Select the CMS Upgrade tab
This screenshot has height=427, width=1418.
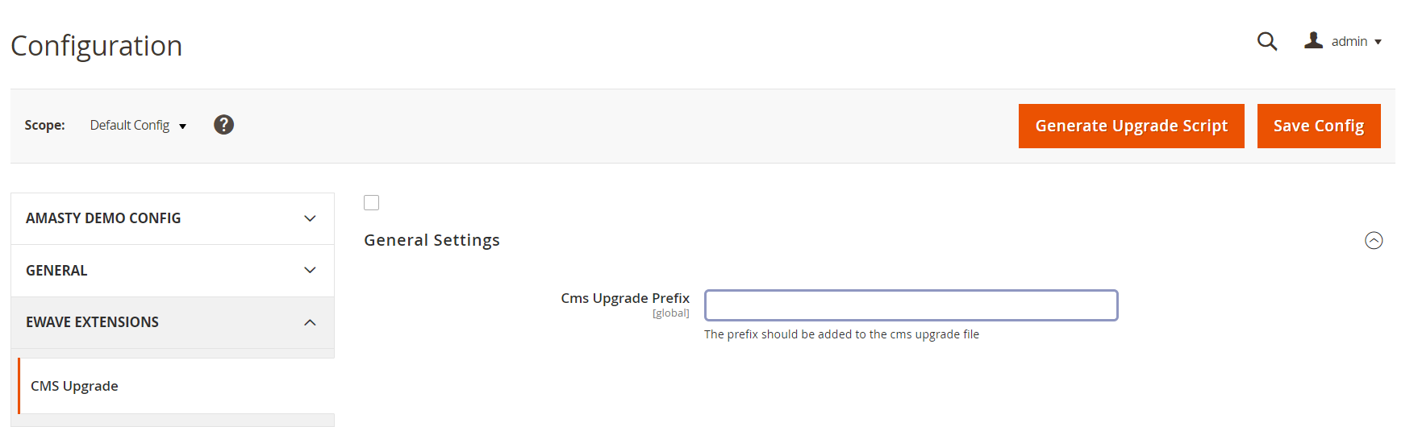tap(75, 386)
